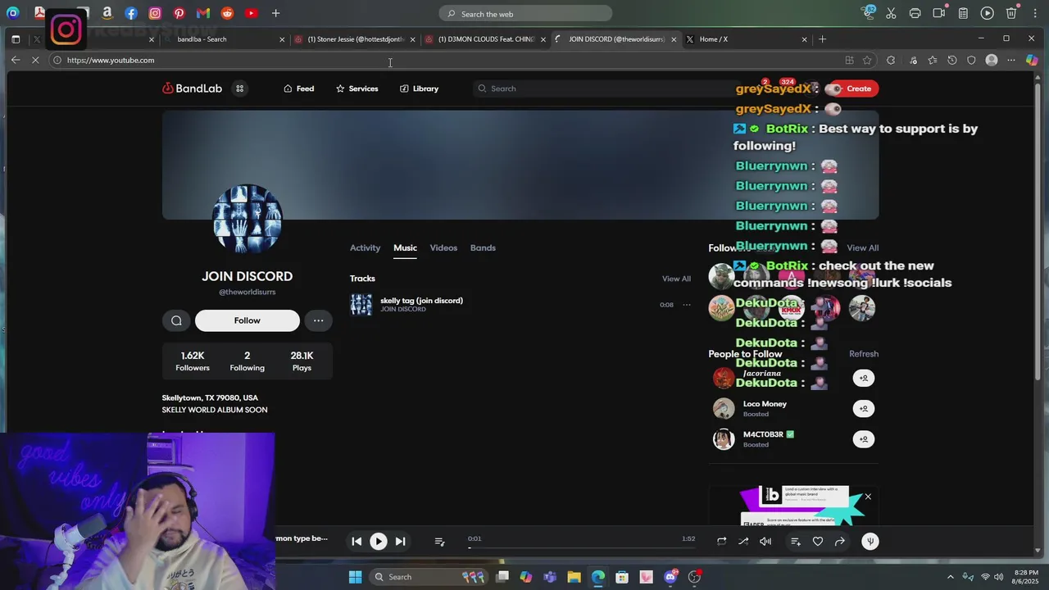Click the browser address bar
The height and width of the screenshot is (590, 1049).
pos(451,60)
